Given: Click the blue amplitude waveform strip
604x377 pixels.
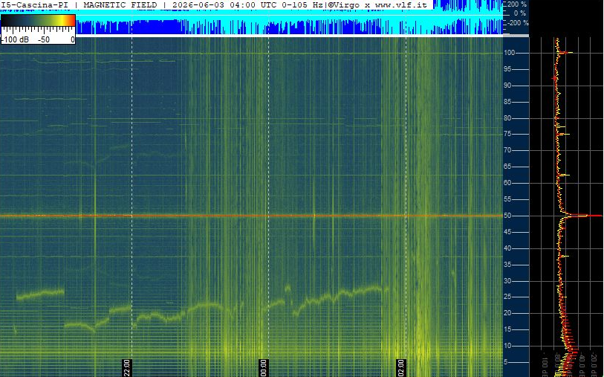Looking at the screenshot, I should pos(252,23).
